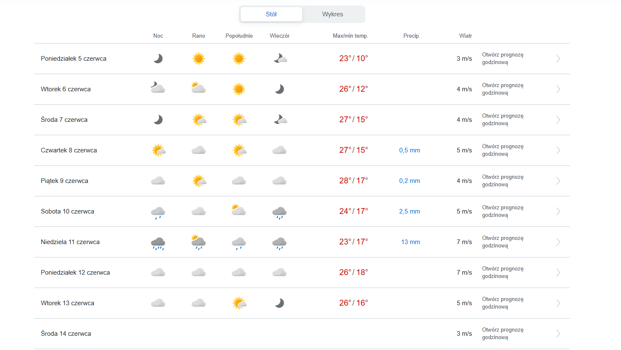Screen dimensions: 621x350
Task: Click the rainy night icon for Sobota 10 czerwca
Action: [x=158, y=212]
